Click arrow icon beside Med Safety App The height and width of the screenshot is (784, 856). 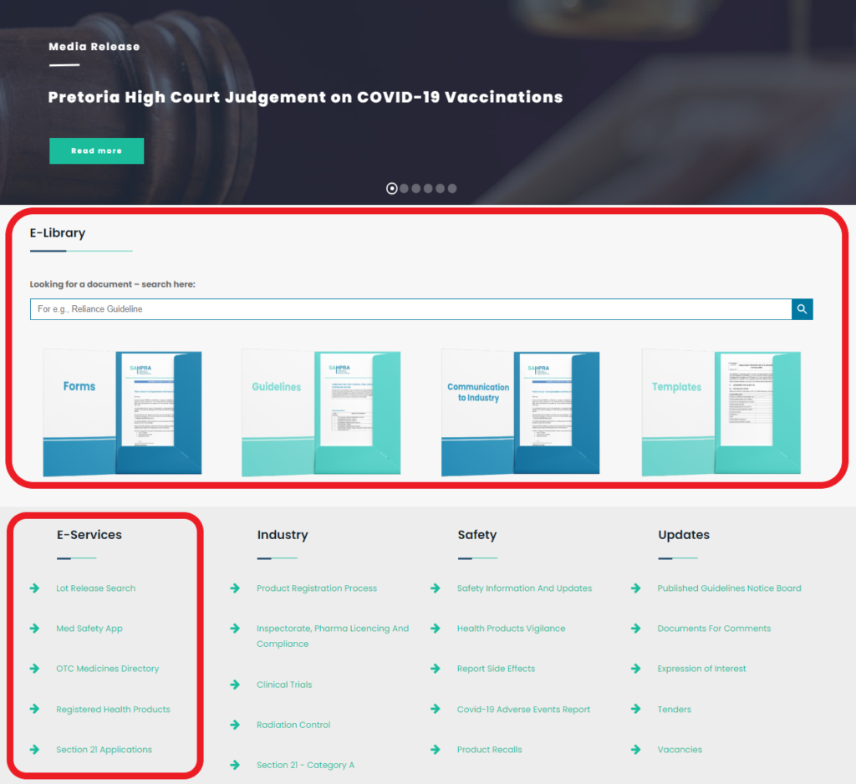point(35,629)
